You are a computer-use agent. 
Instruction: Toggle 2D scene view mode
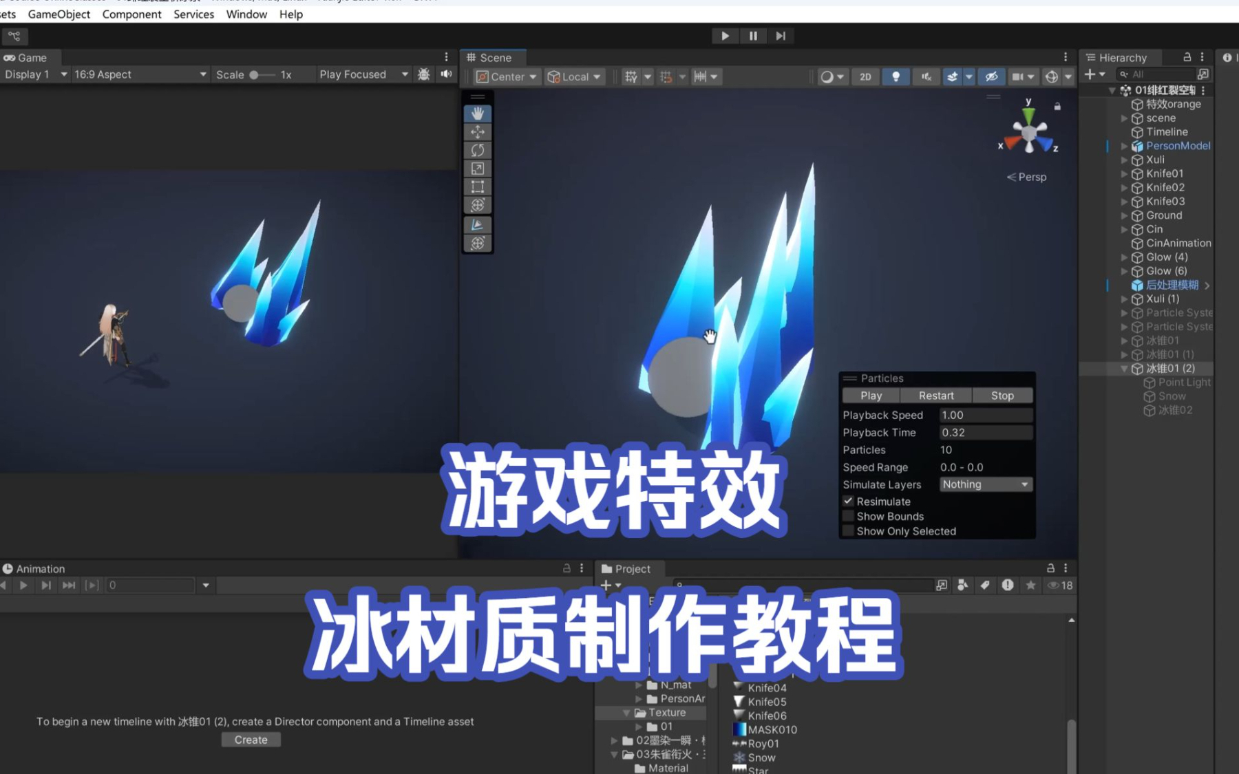[865, 77]
